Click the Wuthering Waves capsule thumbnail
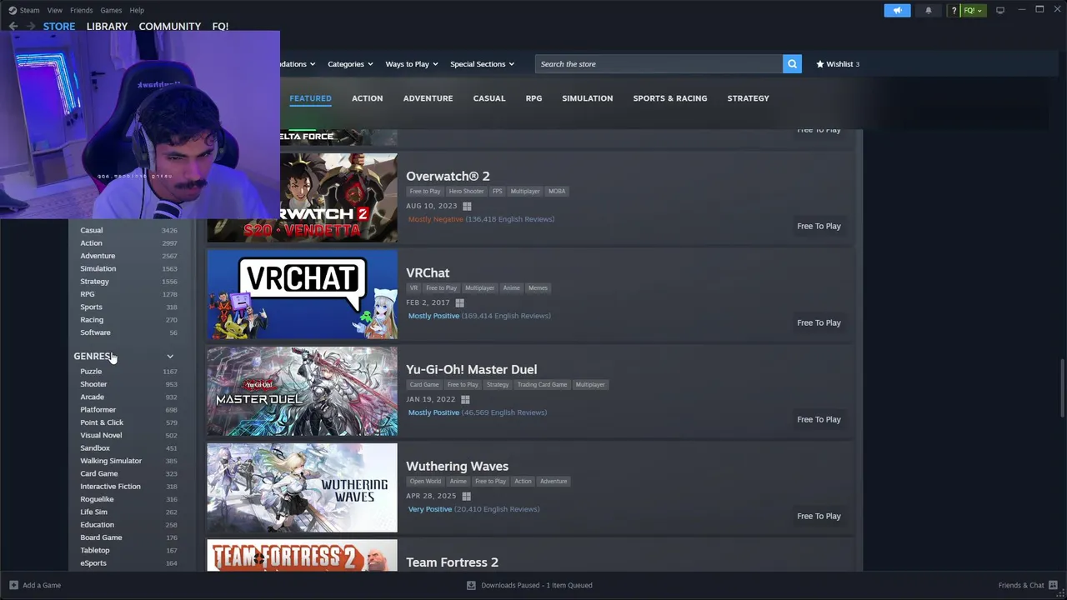The width and height of the screenshot is (1067, 600). pos(303,487)
